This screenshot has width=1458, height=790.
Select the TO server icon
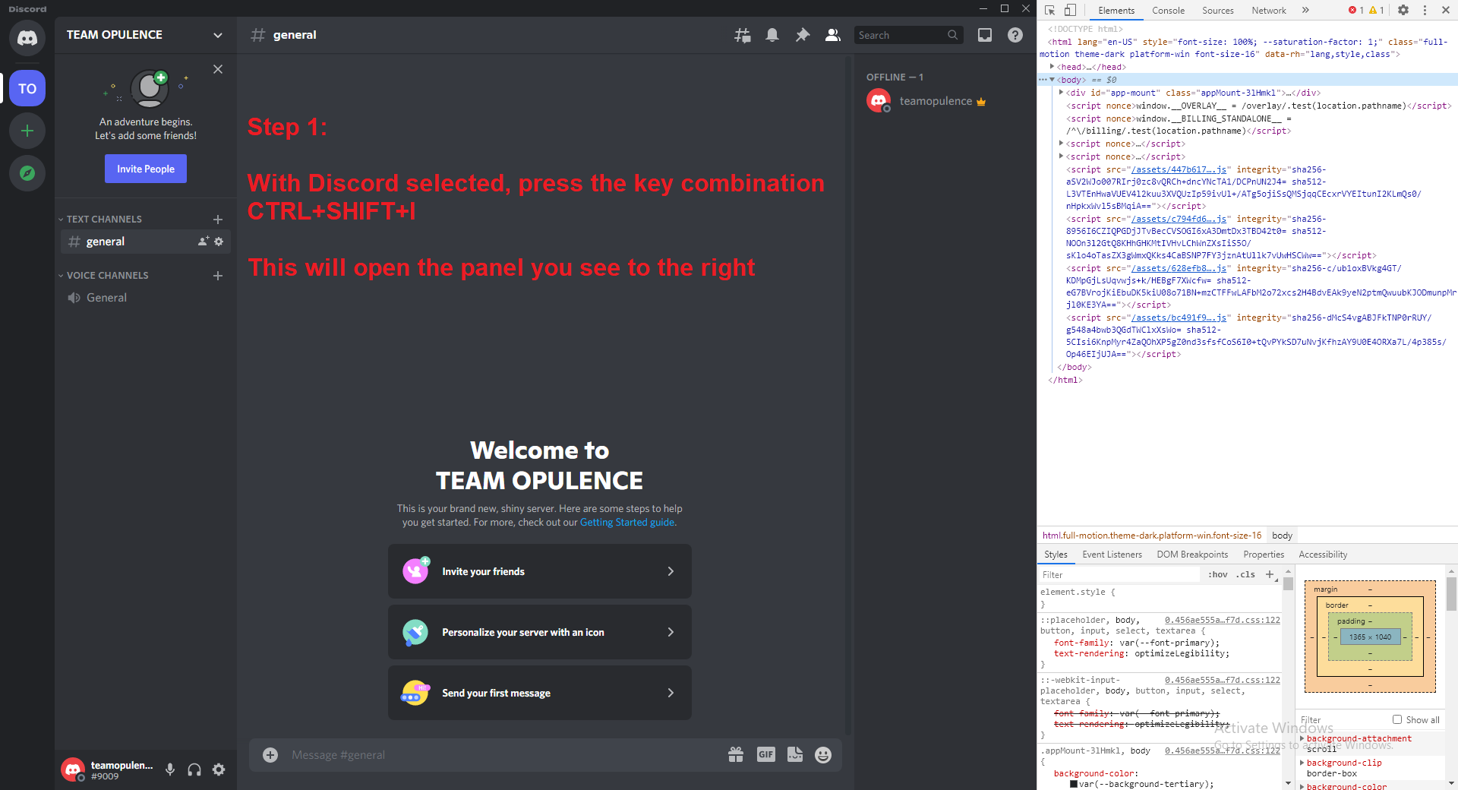tap(27, 89)
